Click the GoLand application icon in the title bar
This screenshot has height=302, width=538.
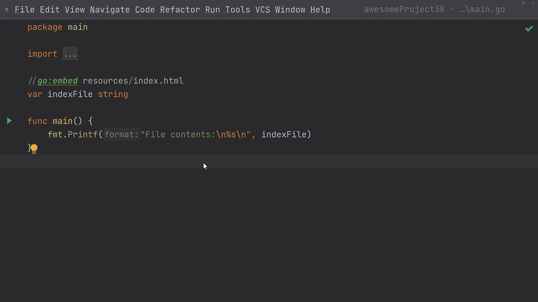[x=6, y=9]
